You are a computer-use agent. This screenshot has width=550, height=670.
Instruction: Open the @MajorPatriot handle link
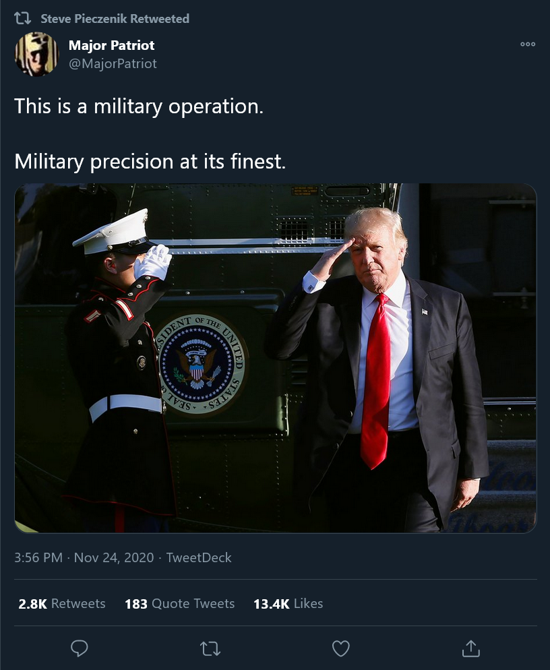tap(113, 63)
